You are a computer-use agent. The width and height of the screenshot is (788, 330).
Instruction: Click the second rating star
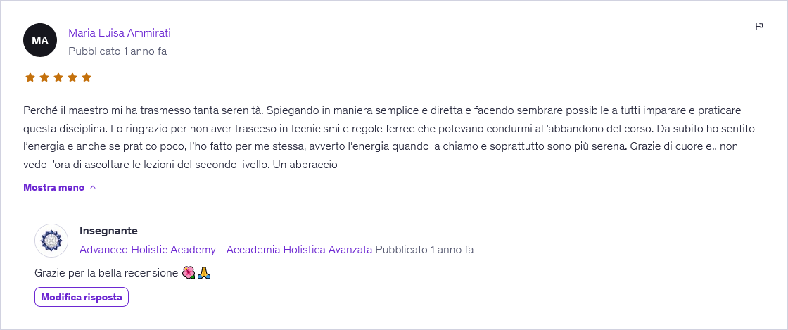pos(44,77)
